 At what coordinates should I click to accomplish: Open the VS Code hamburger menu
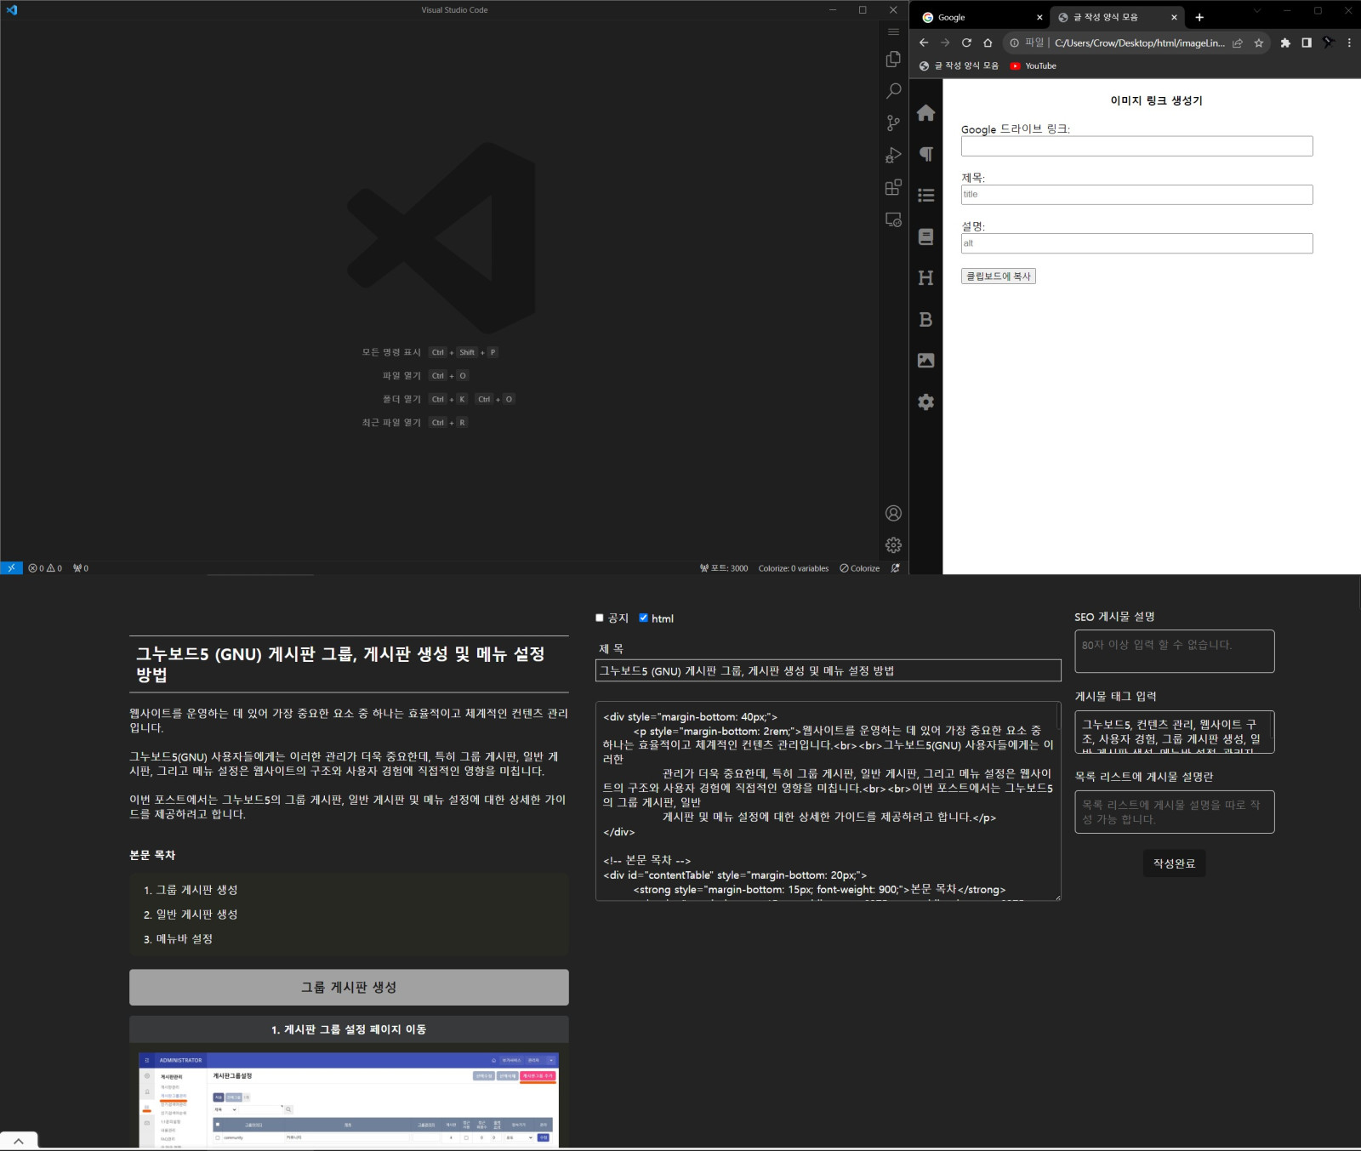point(893,31)
